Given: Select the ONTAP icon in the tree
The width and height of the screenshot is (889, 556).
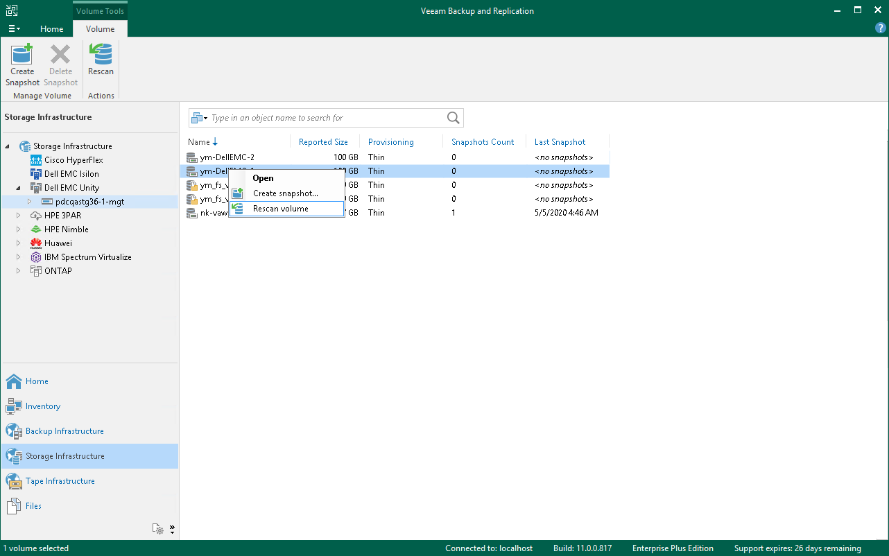Looking at the screenshot, I should [36, 271].
